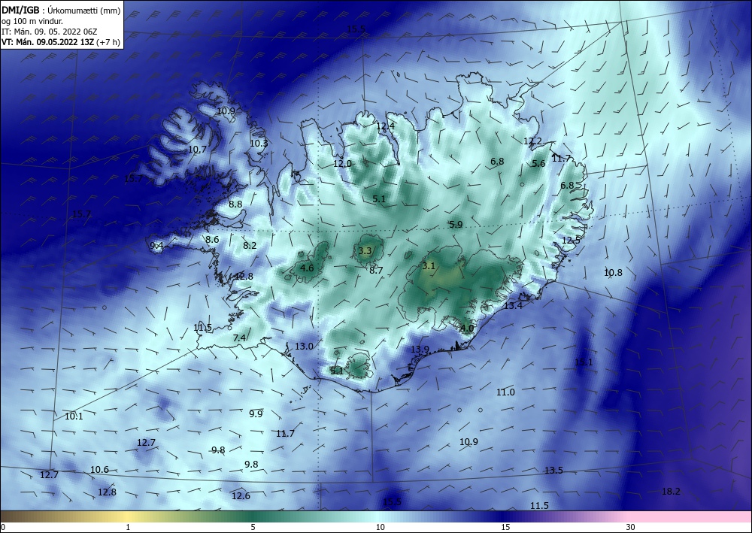This screenshot has width=752, height=533.
Task: Click the 12.2 value label
Action: click(x=532, y=141)
